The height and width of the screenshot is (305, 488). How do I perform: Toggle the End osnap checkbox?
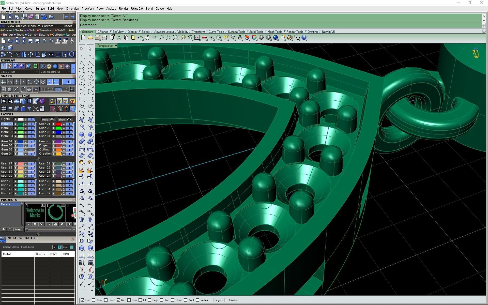tap(82, 300)
